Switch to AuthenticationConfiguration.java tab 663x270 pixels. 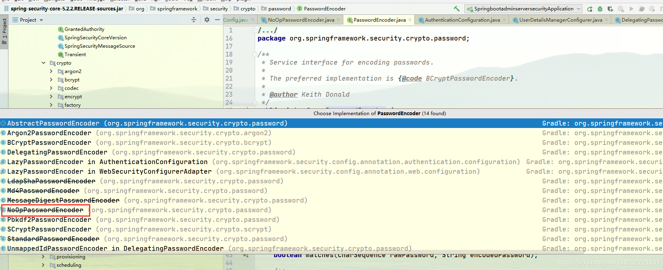(462, 20)
